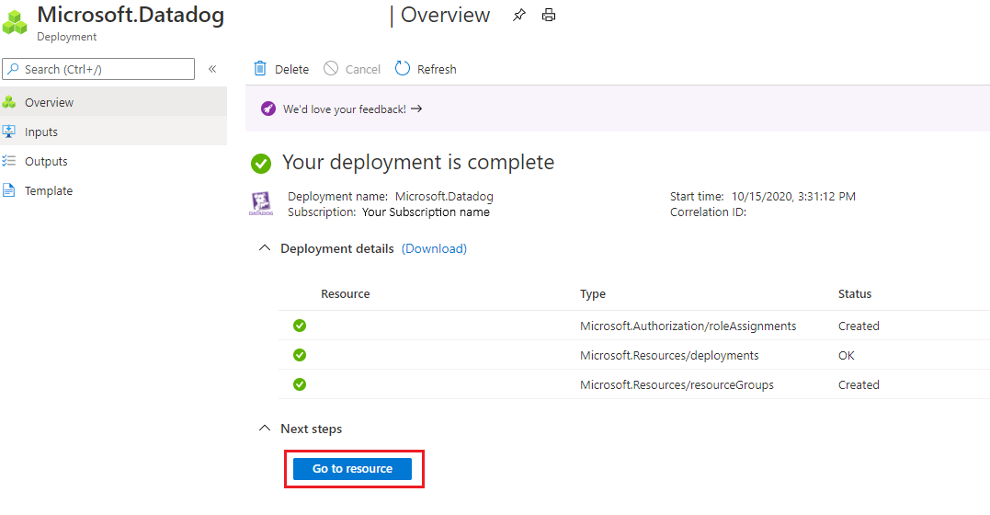
Task: Click the Cancel toolbar button
Action: pyautogui.click(x=352, y=69)
